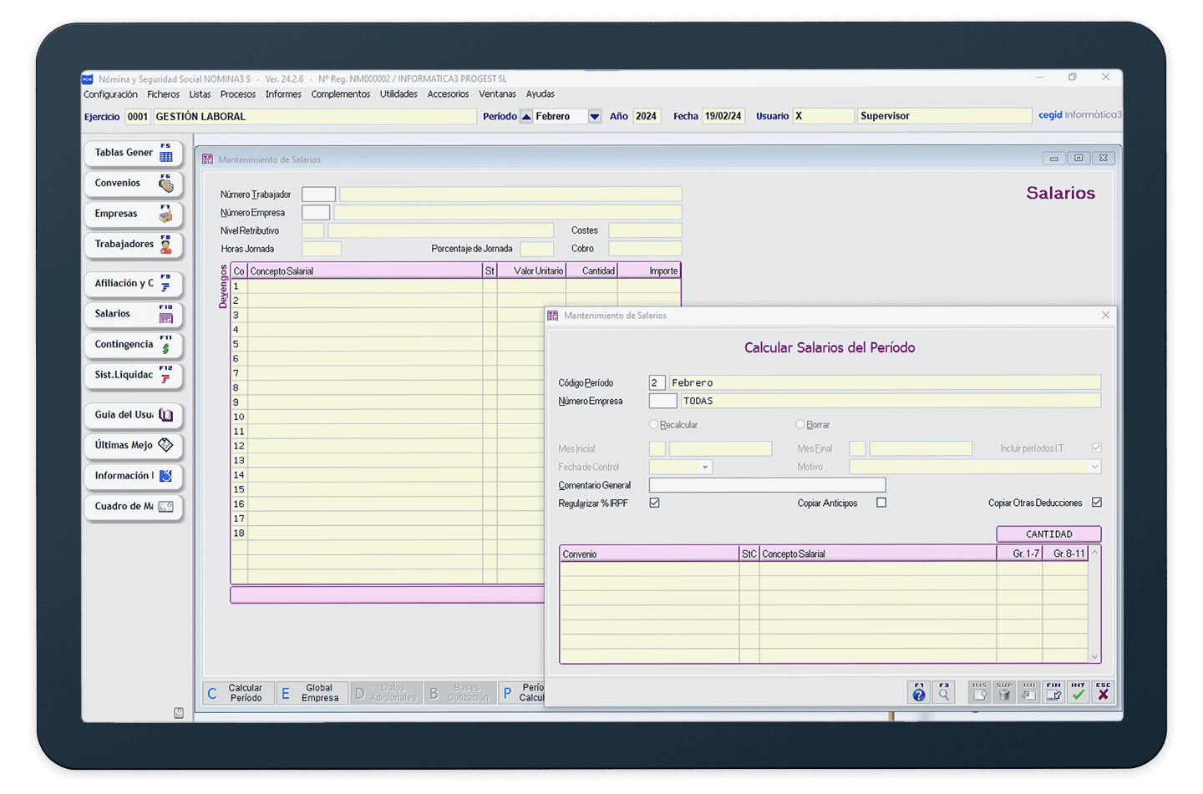Viewport: 1203px width, 794px height.
Task: Open the Procesos menu
Action: pos(238,94)
